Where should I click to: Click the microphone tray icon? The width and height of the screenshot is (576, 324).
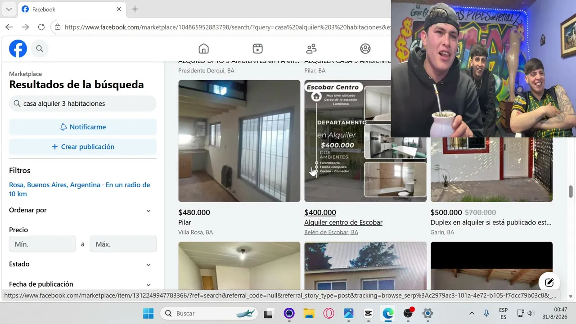click(x=486, y=313)
